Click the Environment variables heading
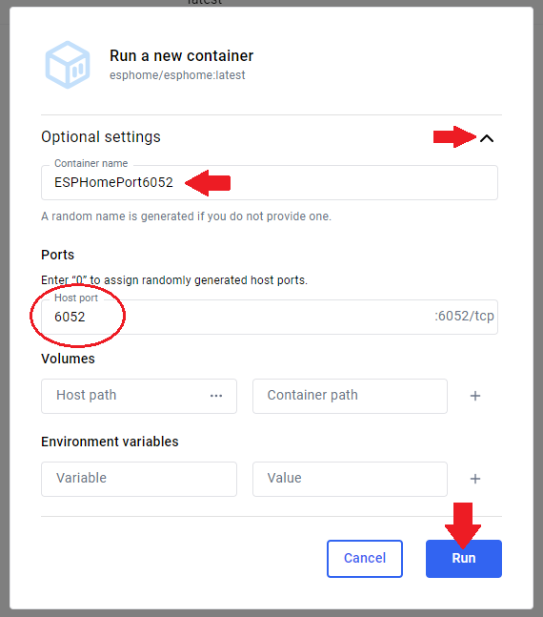 [110, 442]
